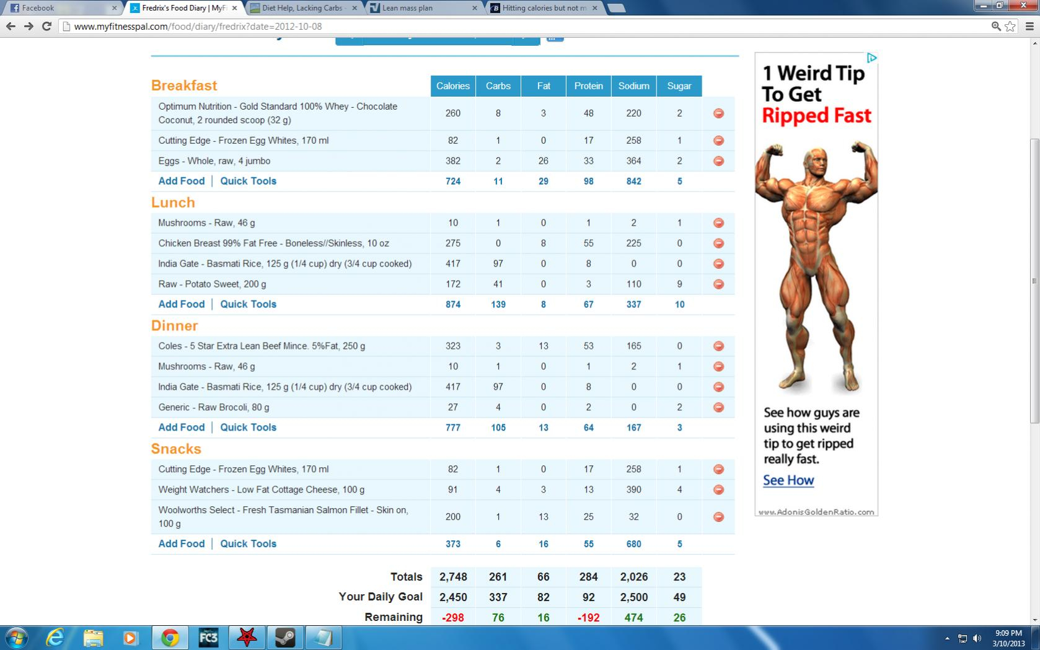Switch to Diet Help, Lacking Carbs tab
Screen dimensions: 1040x650
point(302,8)
